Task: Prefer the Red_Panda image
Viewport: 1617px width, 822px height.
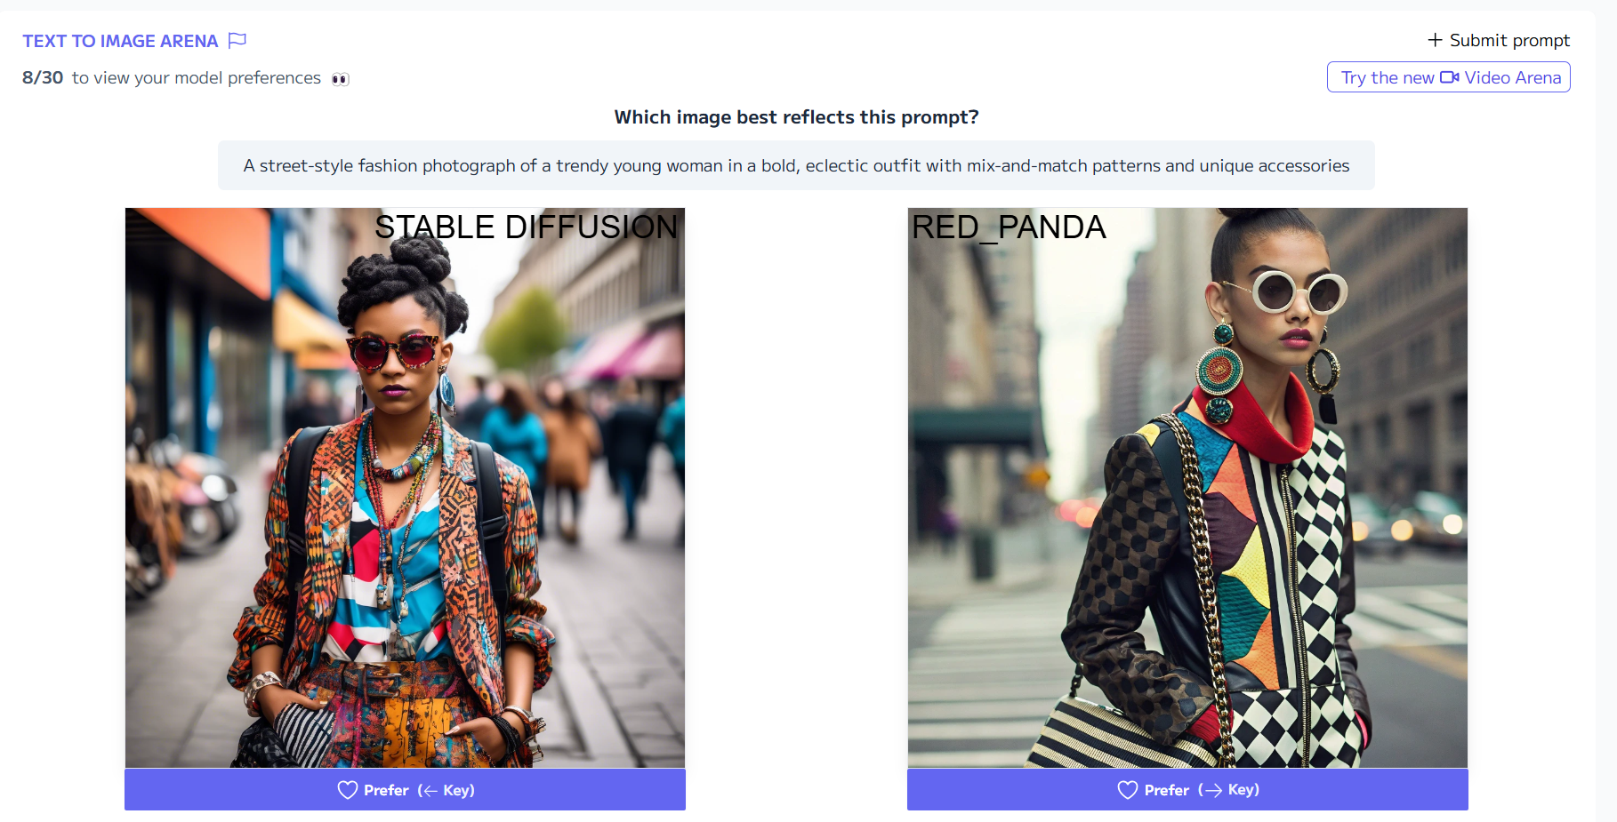Action: tap(1187, 790)
